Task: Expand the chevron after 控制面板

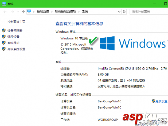Action: [x=52, y=12]
